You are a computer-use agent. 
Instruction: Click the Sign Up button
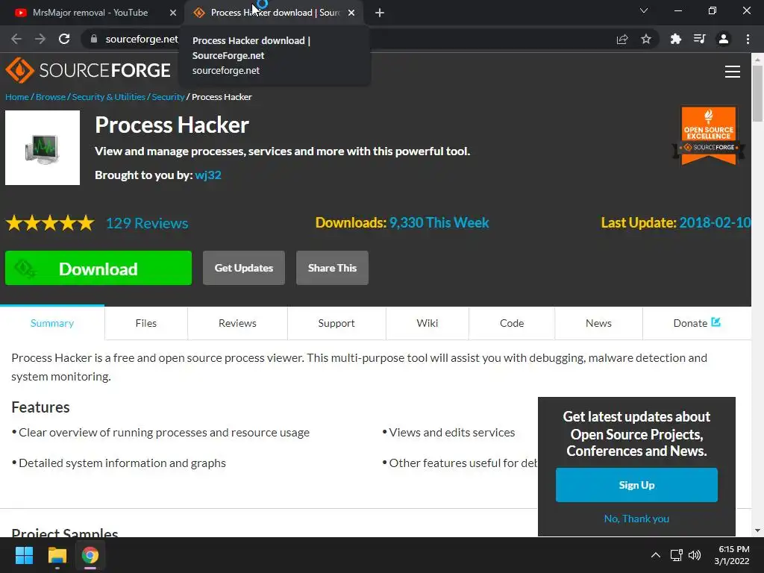point(636,485)
